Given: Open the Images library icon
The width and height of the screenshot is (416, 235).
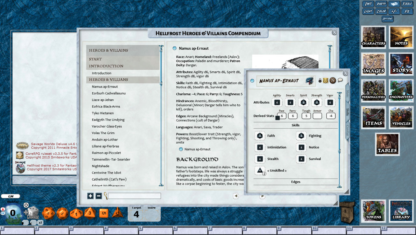Looking at the screenshot, I should coord(373,64).
